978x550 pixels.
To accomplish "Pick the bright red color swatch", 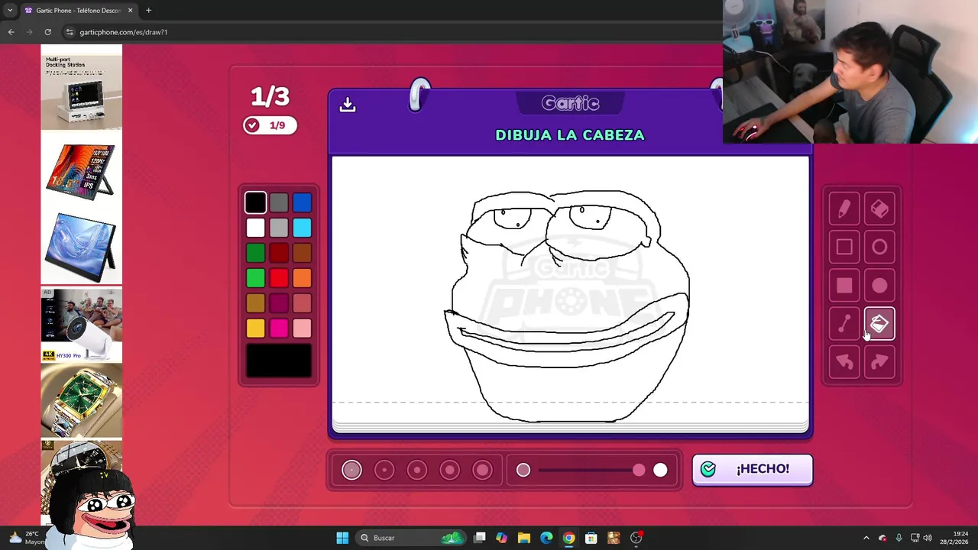I will point(279,278).
